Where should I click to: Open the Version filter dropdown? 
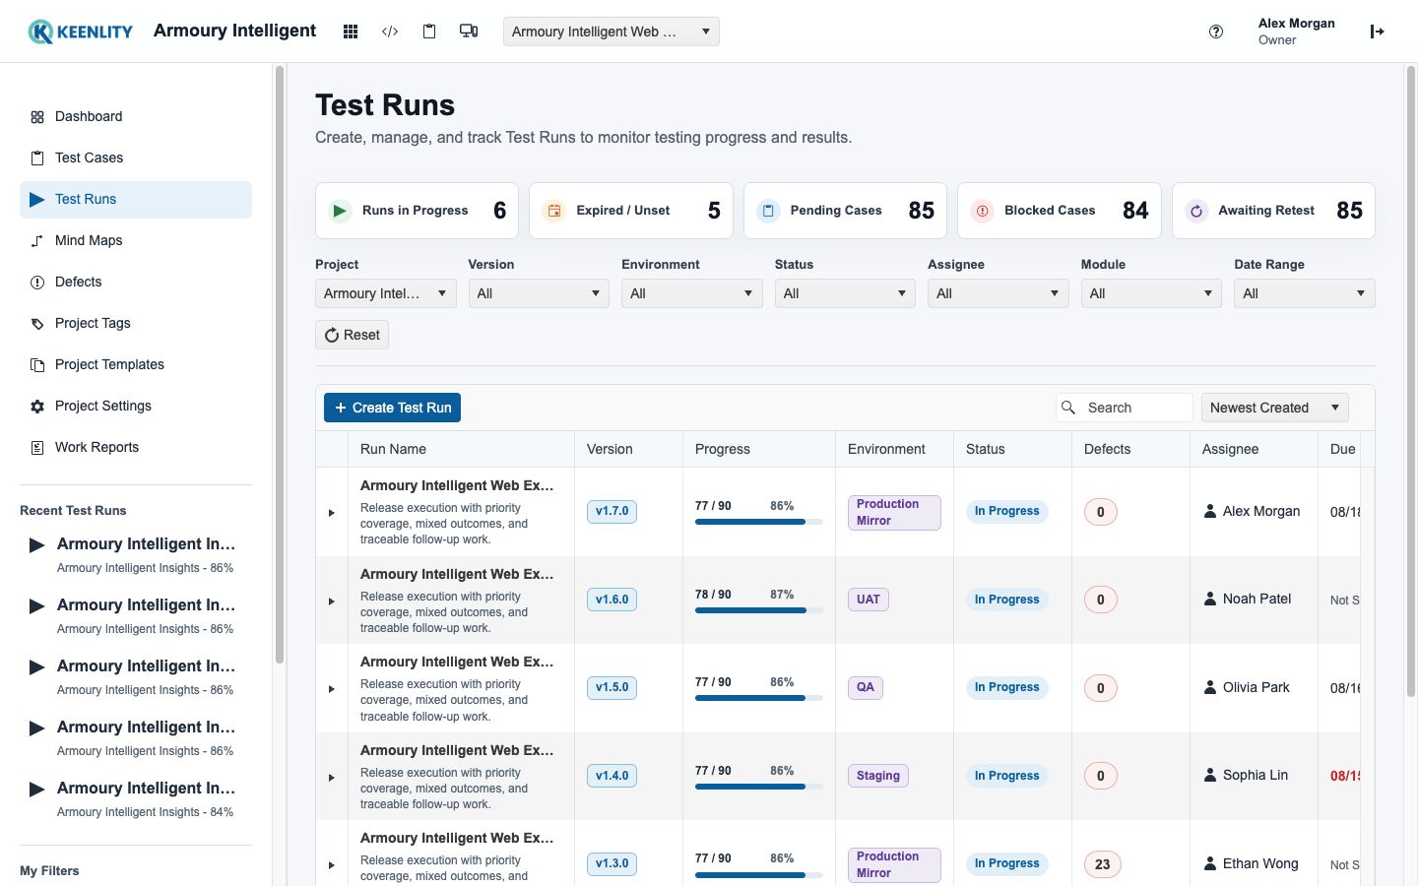(539, 293)
